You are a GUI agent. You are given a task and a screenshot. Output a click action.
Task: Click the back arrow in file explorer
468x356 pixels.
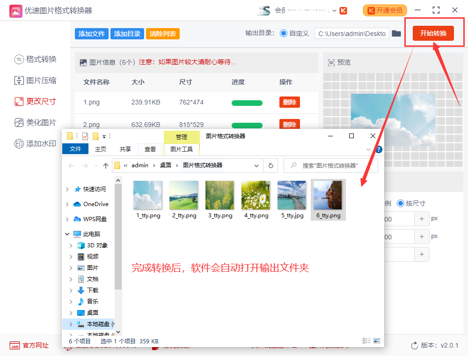[x=71, y=165]
